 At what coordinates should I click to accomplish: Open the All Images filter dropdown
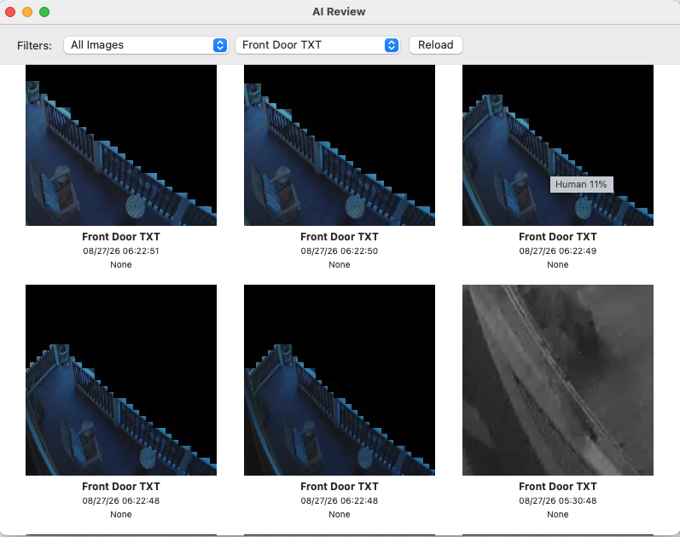click(146, 45)
